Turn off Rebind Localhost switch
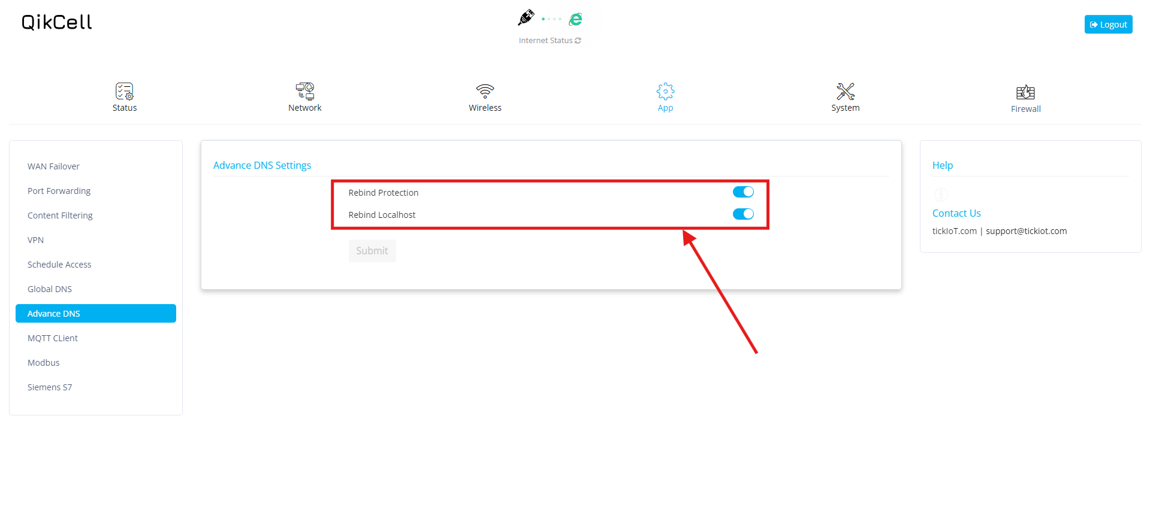1150x519 pixels. point(743,214)
